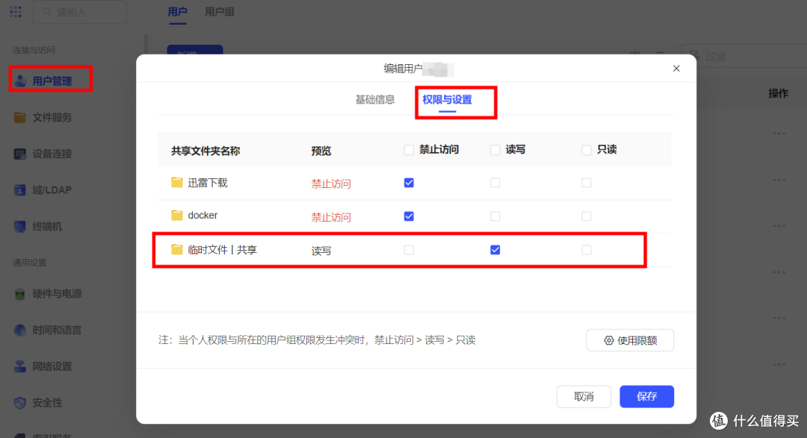
Task: Check 读写 for docker
Action: 495,216
